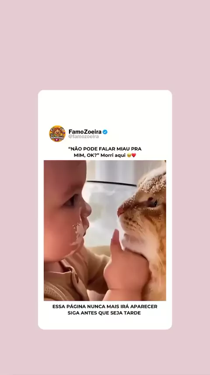Click "ESSA PÁGINA NUNCA MAIS IRÁ APARECER" text
Image resolution: width=210 pixels, height=375 pixels.
(x=105, y=306)
